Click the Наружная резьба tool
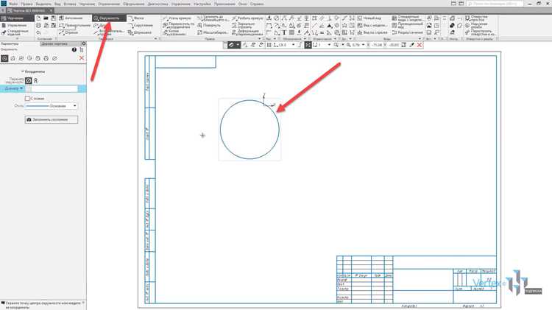 [x=476, y=25]
